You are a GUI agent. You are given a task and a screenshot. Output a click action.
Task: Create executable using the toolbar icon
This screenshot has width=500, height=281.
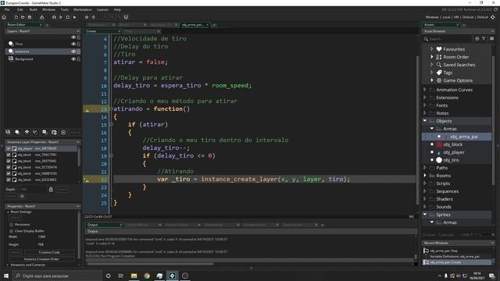click(x=41, y=17)
